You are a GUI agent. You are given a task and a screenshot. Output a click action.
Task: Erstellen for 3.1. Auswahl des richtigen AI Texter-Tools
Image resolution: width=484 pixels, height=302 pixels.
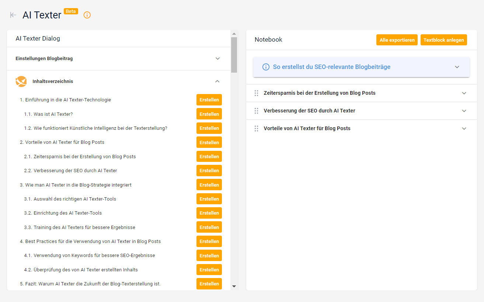pyautogui.click(x=209, y=199)
